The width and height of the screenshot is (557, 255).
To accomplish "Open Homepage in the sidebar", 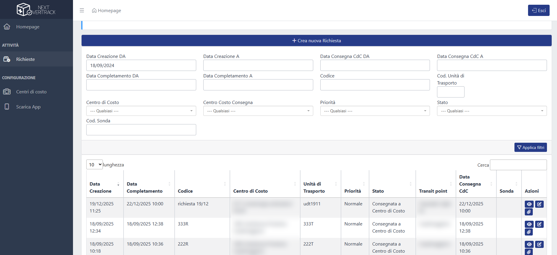I will click(x=36, y=27).
